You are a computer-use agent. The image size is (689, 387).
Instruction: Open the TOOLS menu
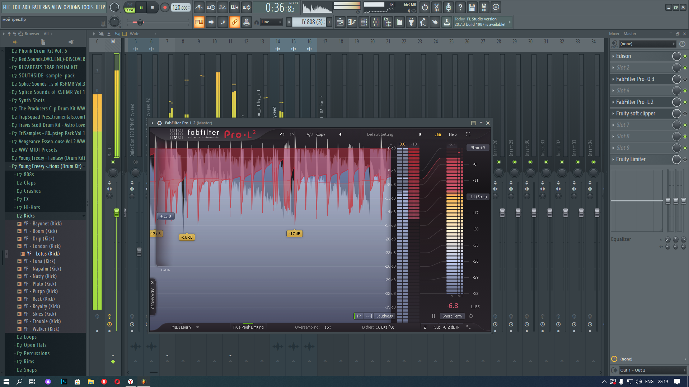tap(87, 7)
